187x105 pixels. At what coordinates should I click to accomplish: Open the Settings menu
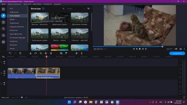pos(37,4)
